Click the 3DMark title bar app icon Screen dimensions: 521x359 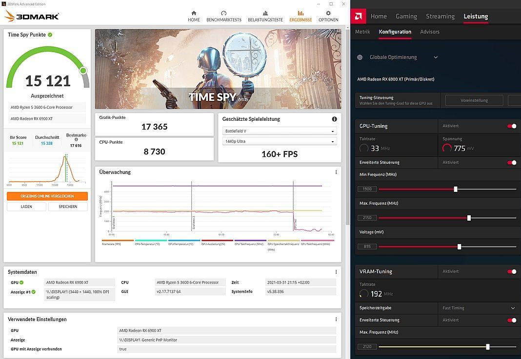pyautogui.click(x=3, y=4)
